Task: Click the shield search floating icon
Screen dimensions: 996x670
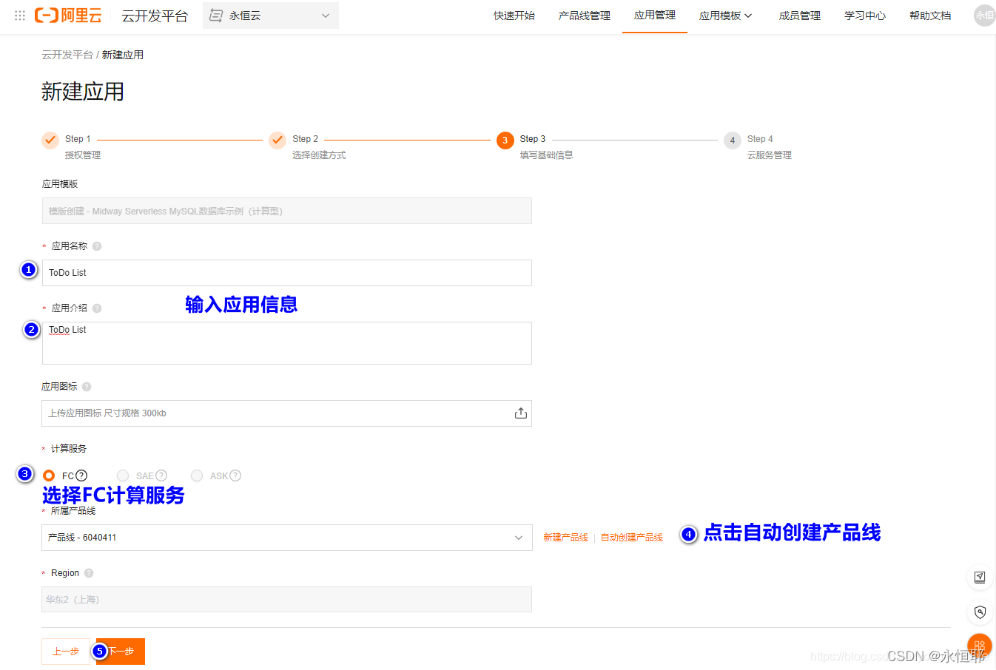Action: click(980, 612)
